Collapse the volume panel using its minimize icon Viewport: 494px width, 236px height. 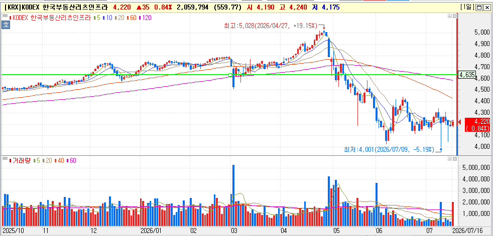pos(450,158)
